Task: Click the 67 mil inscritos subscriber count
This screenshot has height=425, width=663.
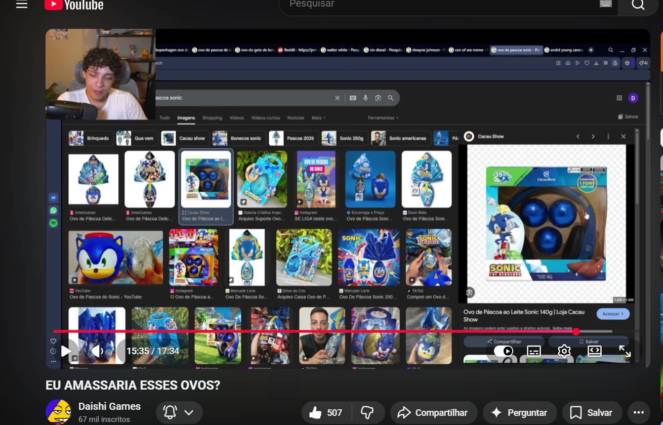Action: coord(104,419)
